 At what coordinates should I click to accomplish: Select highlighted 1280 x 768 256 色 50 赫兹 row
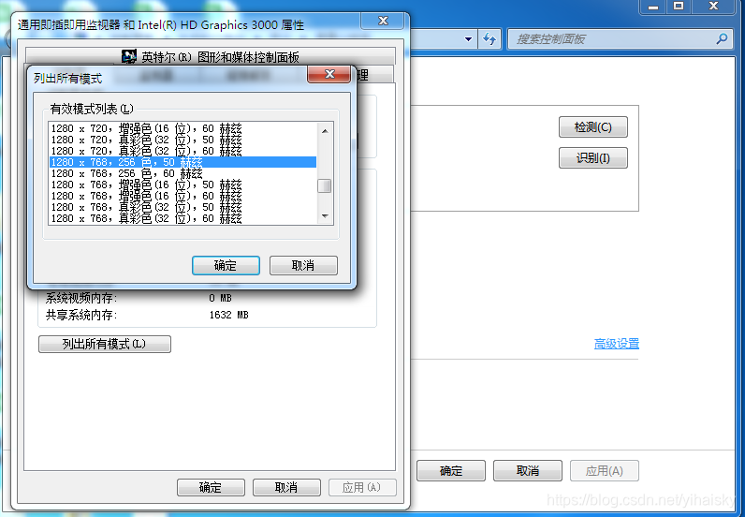[x=183, y=162]
